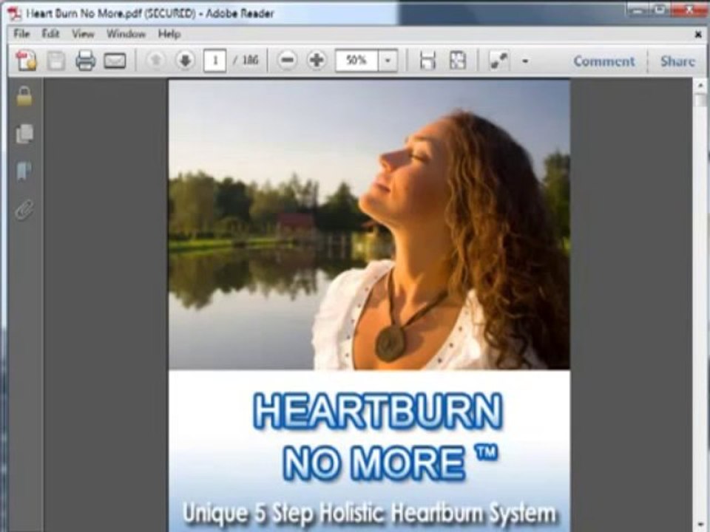The image size is (710, 532).
Task: Click the Print file icon
Action: [85, 61]
